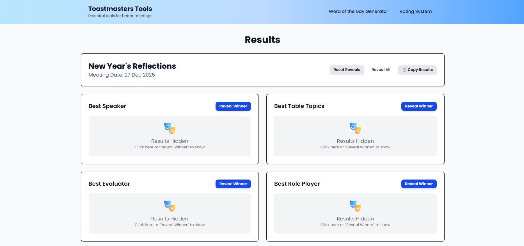Screen dimensions: 524x246
Task: Reveal the Best Evaluator winner
Action: coord(233,184)
